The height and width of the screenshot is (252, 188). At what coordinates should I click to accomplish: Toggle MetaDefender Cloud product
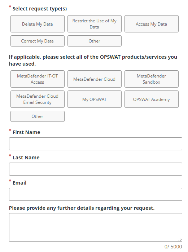[95, 79]
